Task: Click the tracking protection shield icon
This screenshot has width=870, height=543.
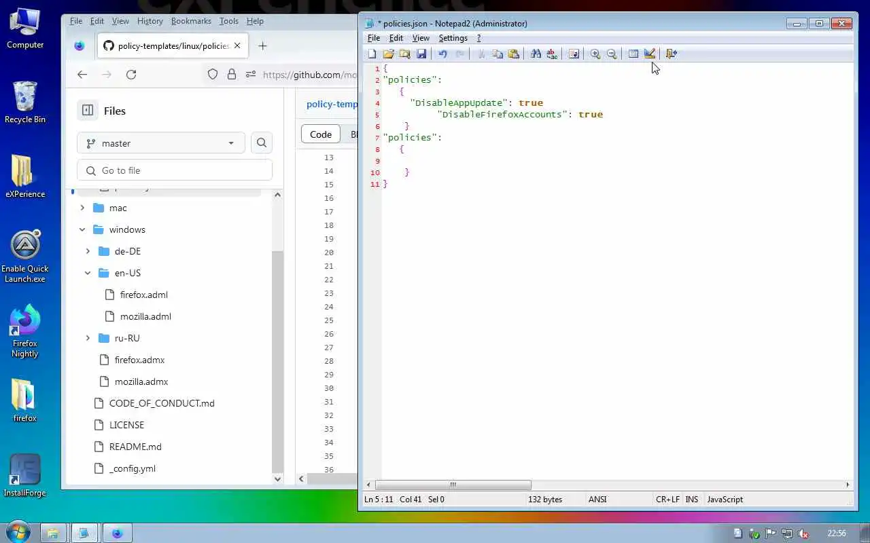Action: tap(213, 75)
